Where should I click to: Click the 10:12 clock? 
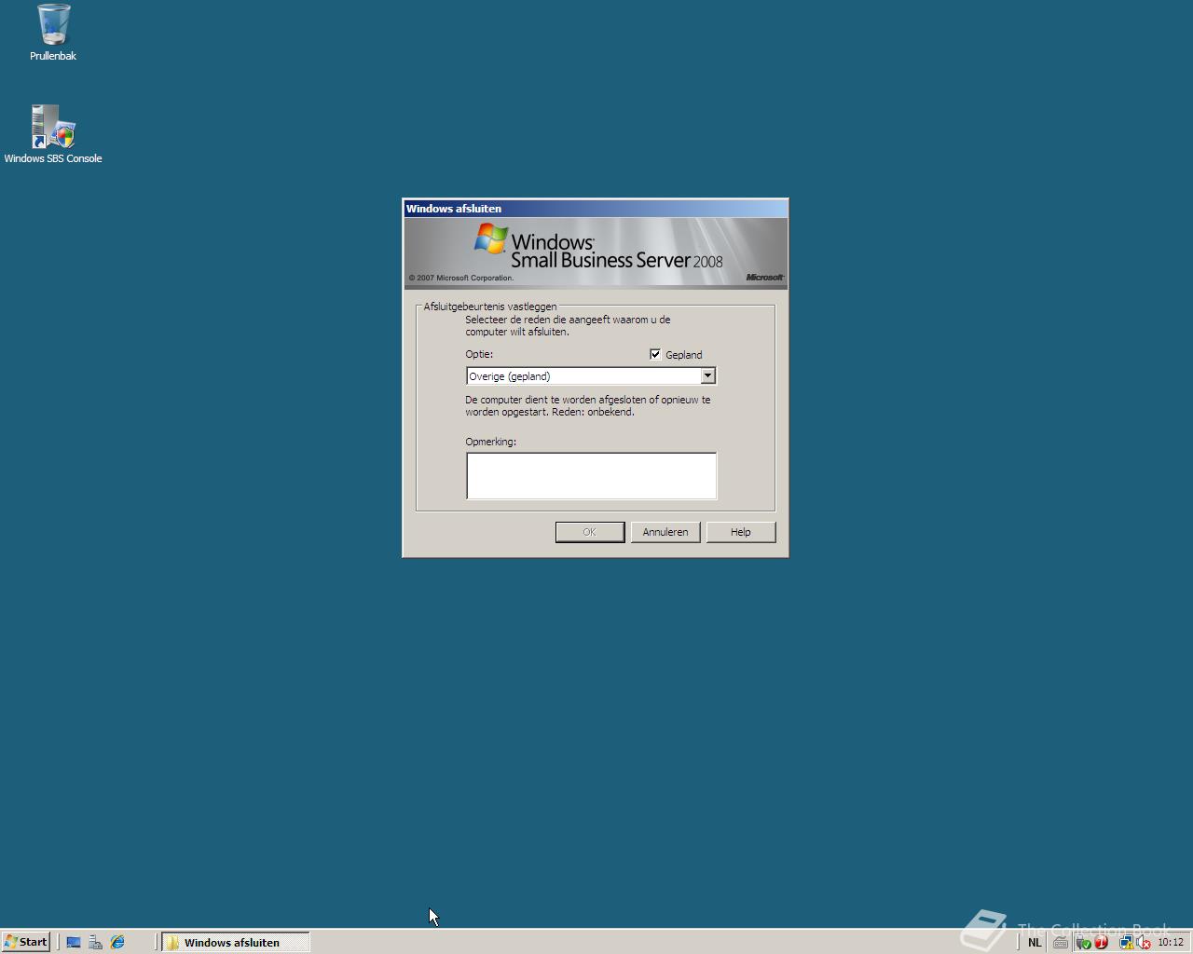[1171, 943]
